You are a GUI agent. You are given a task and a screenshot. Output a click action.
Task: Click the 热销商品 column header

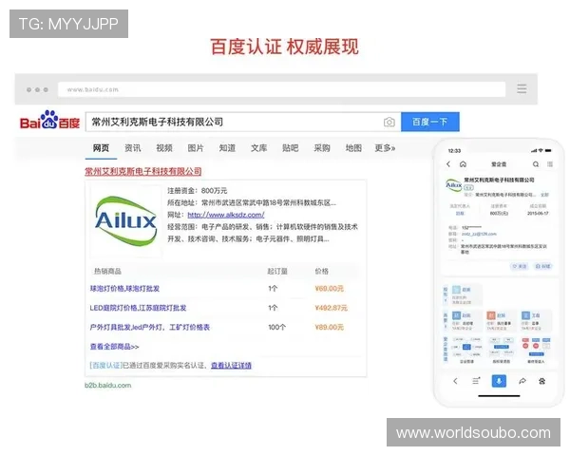point(107,272)
